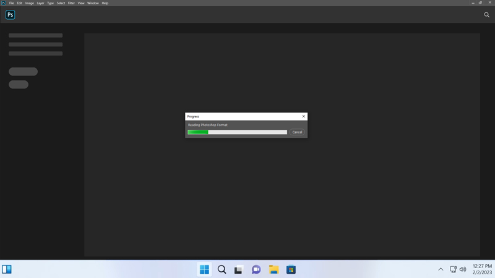Click the network status tray icon

pos(453,269)
